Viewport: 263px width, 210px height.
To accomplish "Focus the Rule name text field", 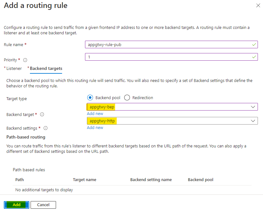I will [169, 45].
